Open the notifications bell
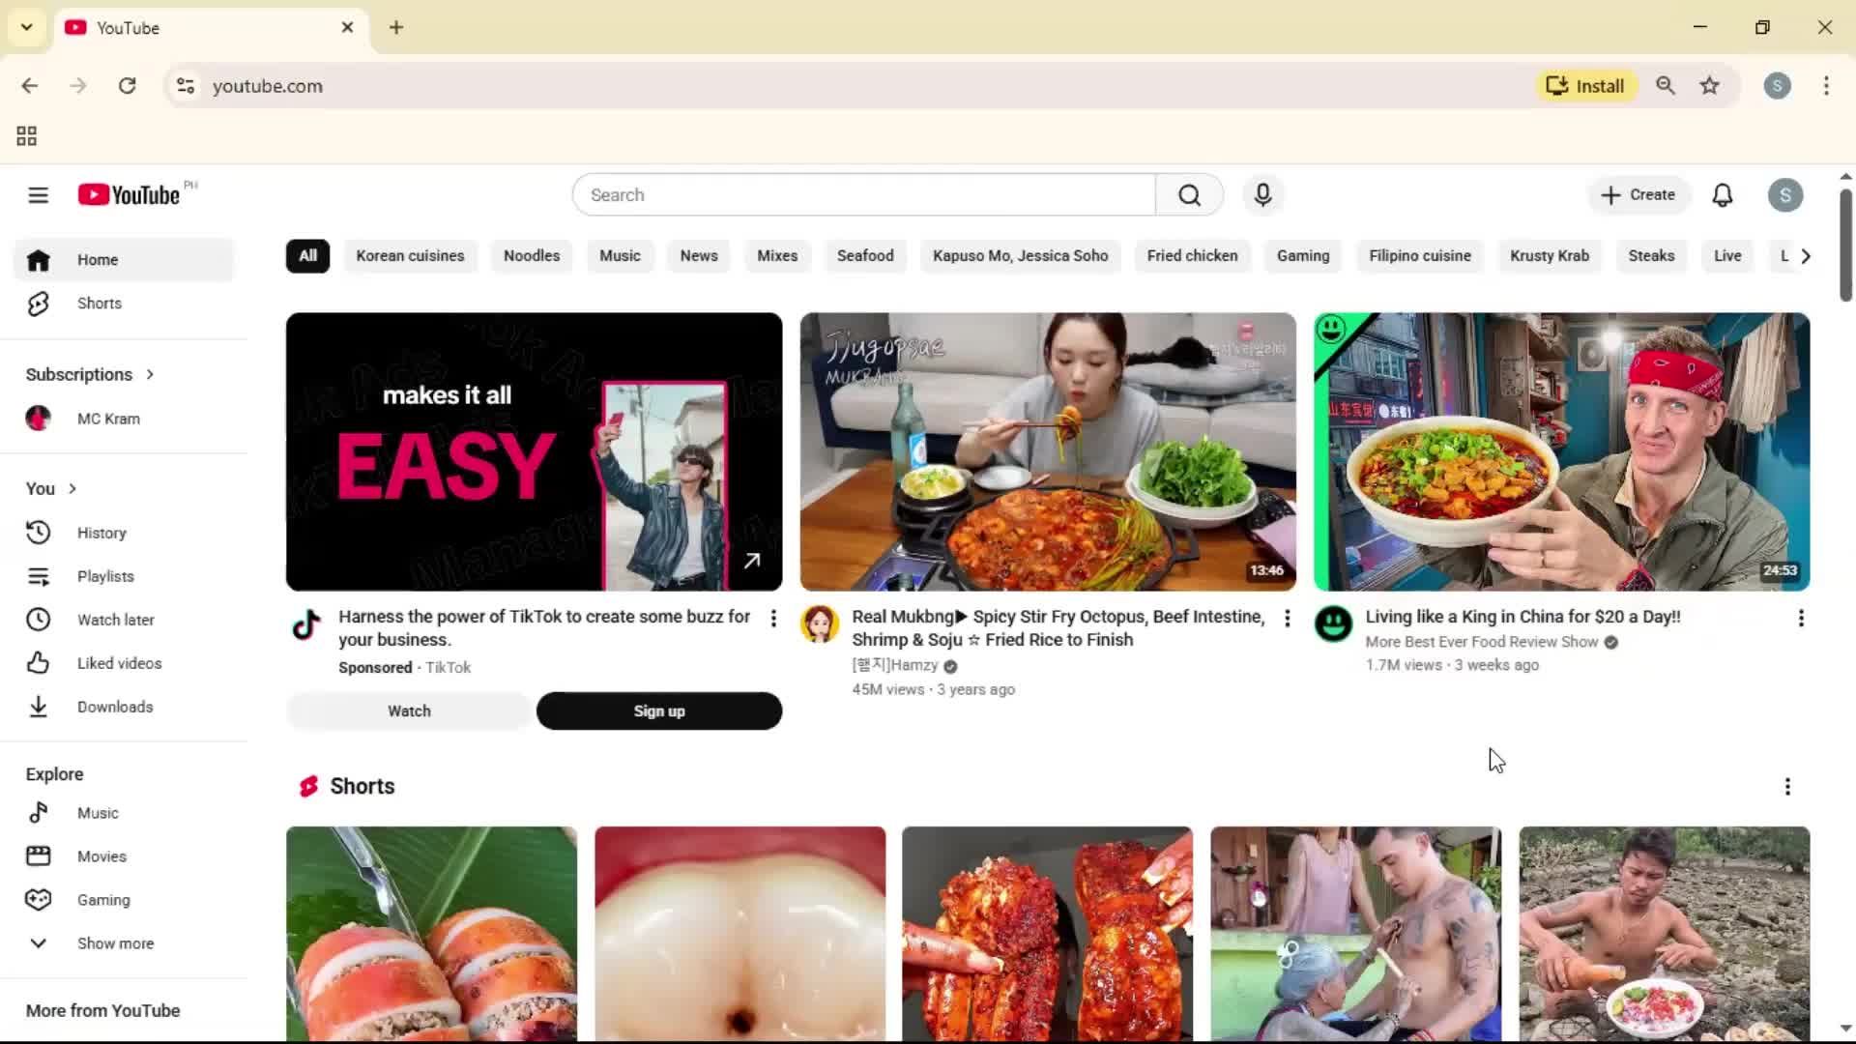The width and height of the screenshot is (1856, 1044). click(x=1724, y=194)
